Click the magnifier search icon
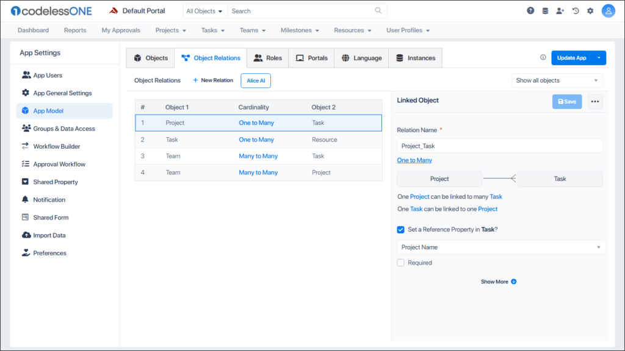 378,11
